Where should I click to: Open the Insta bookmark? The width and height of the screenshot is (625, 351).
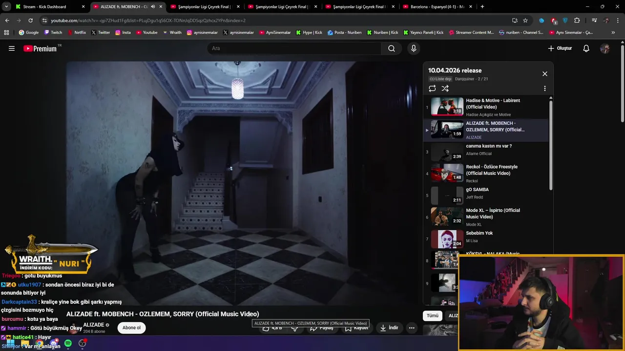click(123, 33)
